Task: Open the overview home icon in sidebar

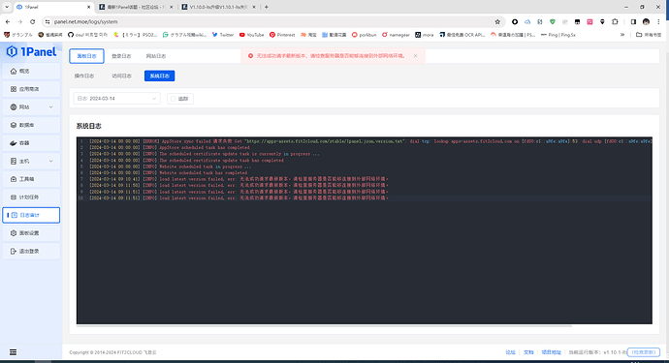Action: click(x=14, y=72)
